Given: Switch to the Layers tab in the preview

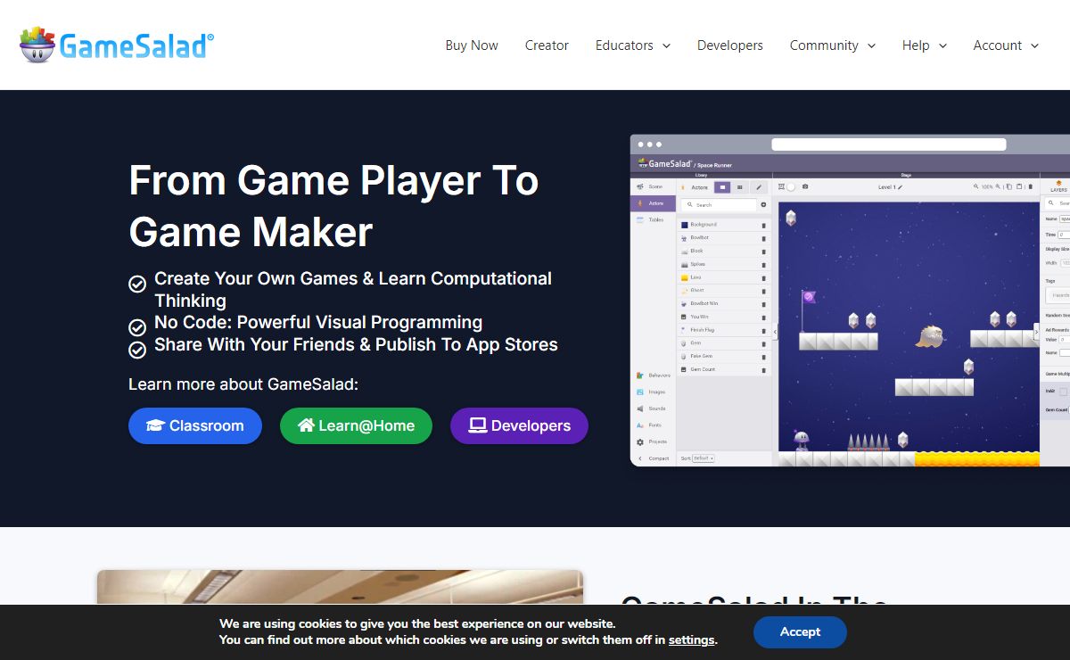Looking at the screenshot, I should click(x=1058, y=187).
